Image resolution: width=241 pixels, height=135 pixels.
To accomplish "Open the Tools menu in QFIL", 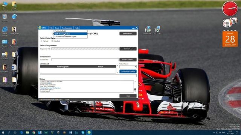I will tap(57, 28).
